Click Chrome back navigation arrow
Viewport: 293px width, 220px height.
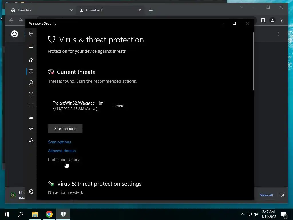click(x=11, y=20)
